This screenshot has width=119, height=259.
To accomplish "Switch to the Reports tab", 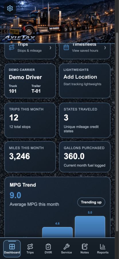I will 103,249.
